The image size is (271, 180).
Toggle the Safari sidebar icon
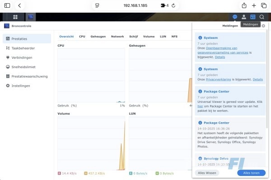[7, 5]
